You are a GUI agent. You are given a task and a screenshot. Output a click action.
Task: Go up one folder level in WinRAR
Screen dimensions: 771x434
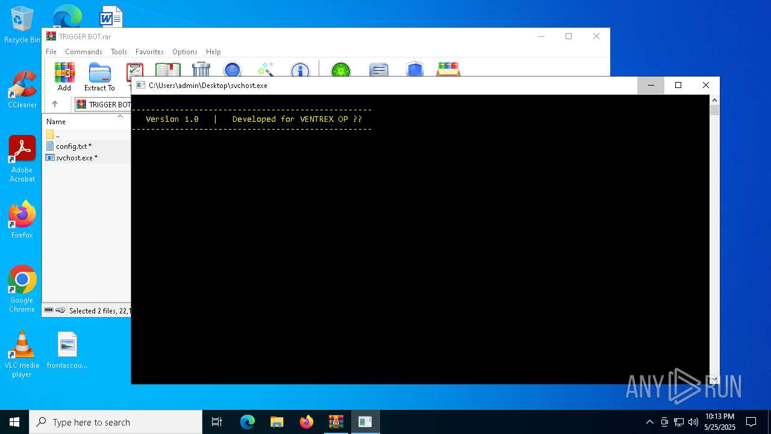(x=55, y=104)
